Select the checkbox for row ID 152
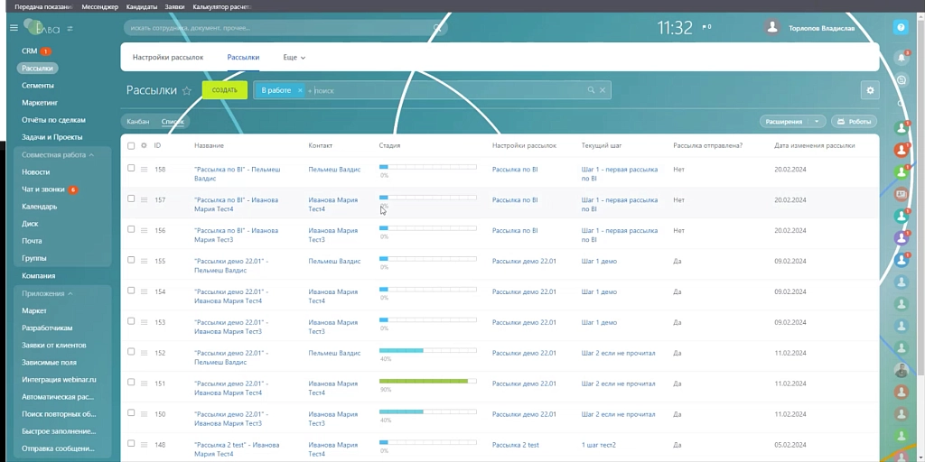The width and height of the screenshot is (925, 462). tap(131, 352)
